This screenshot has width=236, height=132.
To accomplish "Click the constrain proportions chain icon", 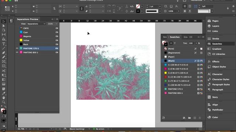I will coord(54,9).
